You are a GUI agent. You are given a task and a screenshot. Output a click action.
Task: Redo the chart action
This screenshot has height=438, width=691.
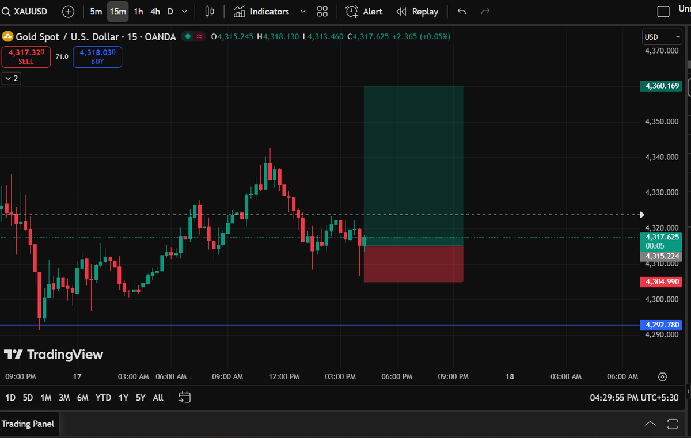point(485,12)
